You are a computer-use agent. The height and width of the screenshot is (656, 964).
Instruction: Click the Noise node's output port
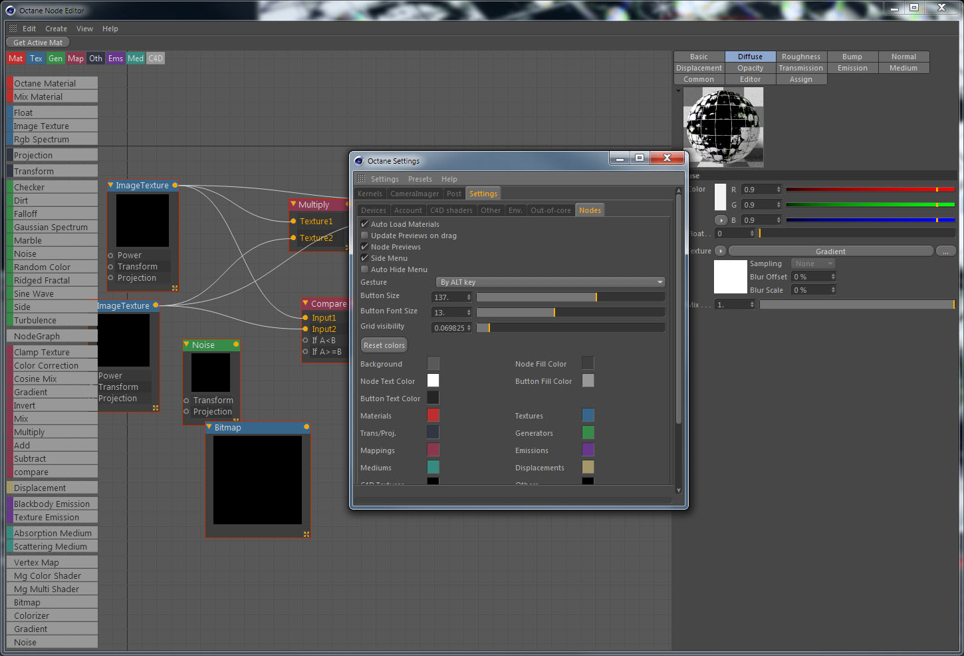tap(236, 345)
